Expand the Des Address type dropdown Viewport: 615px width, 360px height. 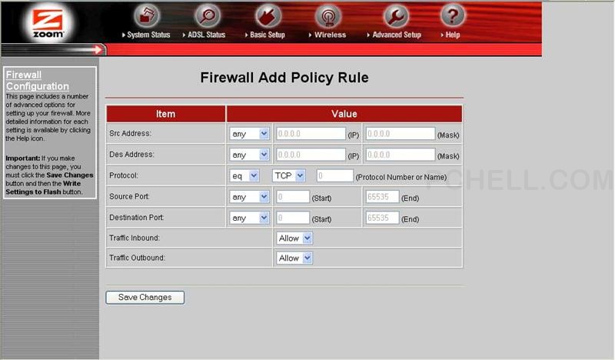249,155
